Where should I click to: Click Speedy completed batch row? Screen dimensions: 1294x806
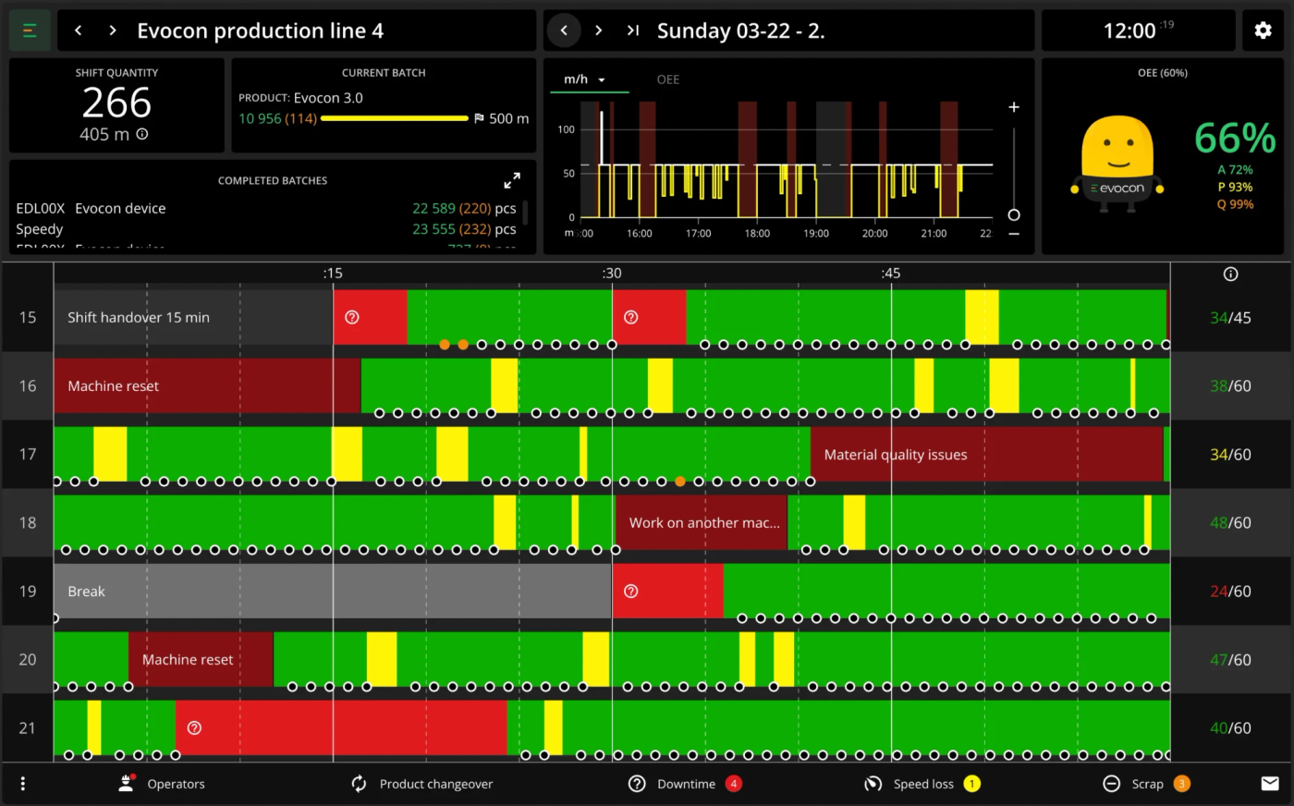pos(266,229)
